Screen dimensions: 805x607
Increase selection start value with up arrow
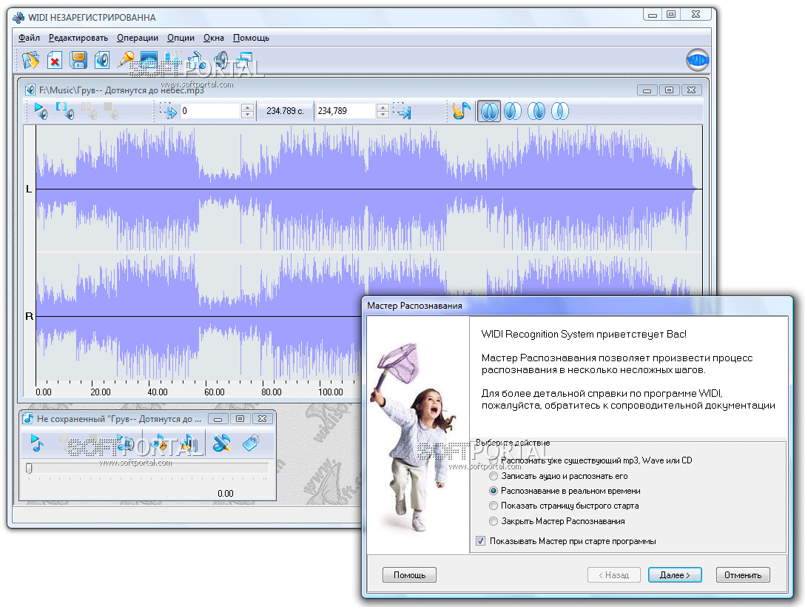pos(247,107)
